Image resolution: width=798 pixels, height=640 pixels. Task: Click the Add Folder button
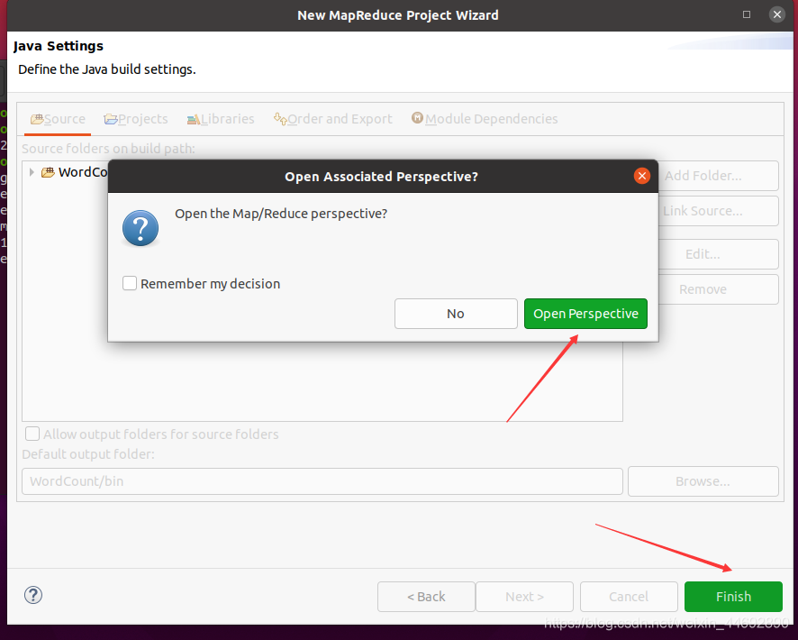click(x=719, y=175)
